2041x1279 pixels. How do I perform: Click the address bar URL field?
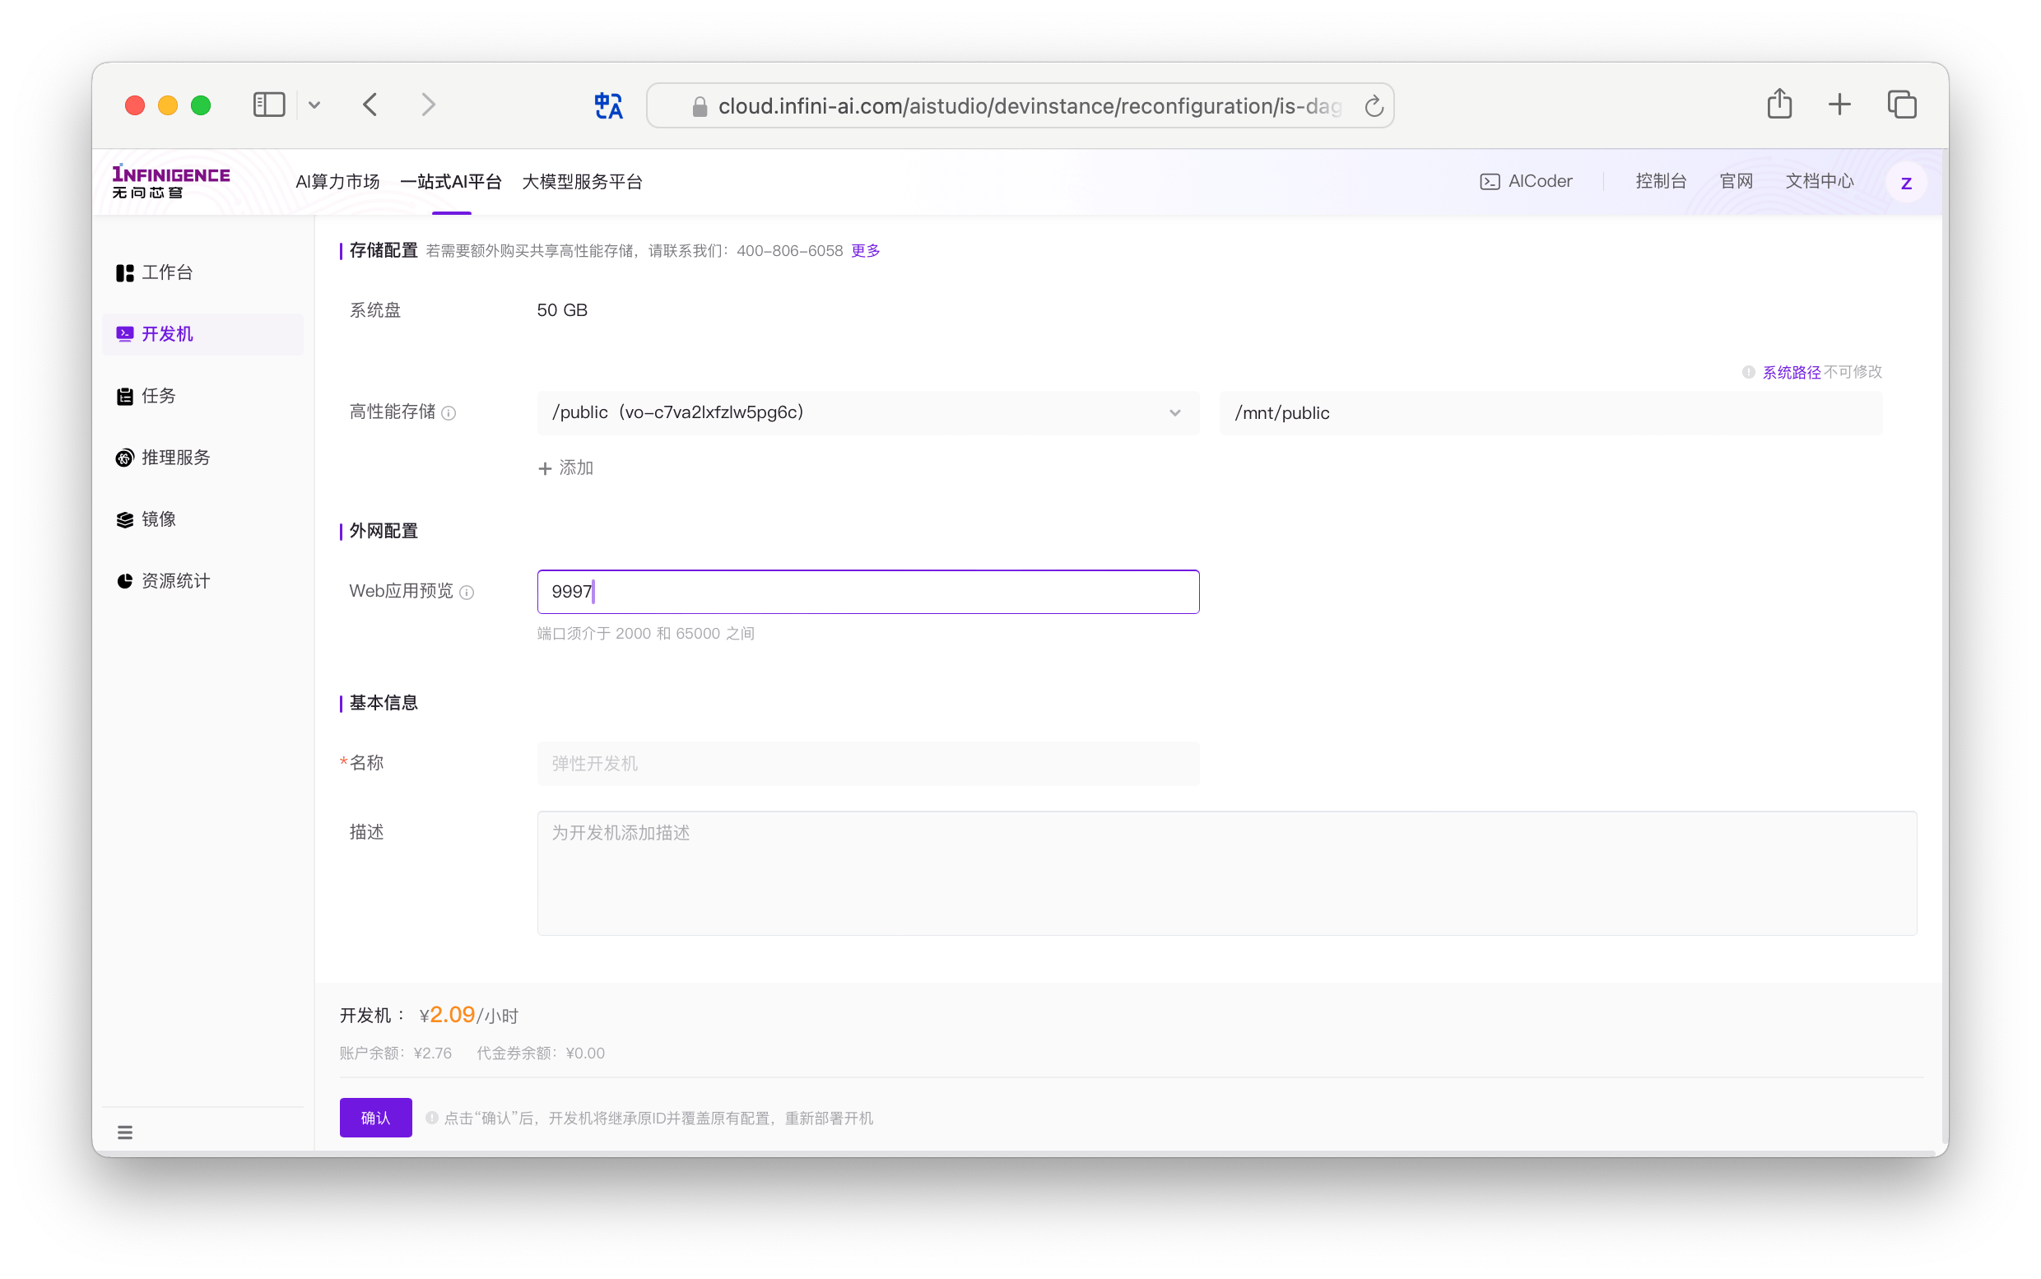(1020, 105)
